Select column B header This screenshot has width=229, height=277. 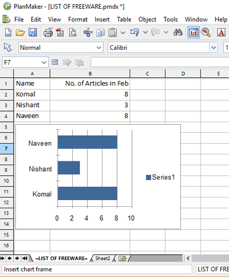[90, 73]
